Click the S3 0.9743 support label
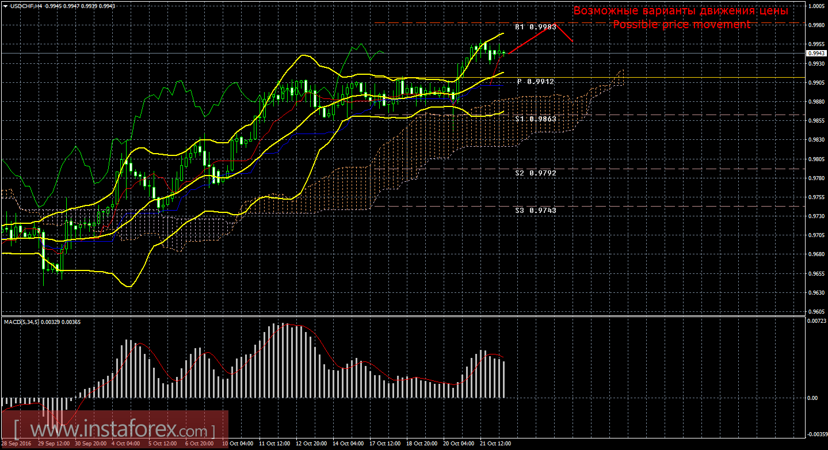 coord(535,211)
